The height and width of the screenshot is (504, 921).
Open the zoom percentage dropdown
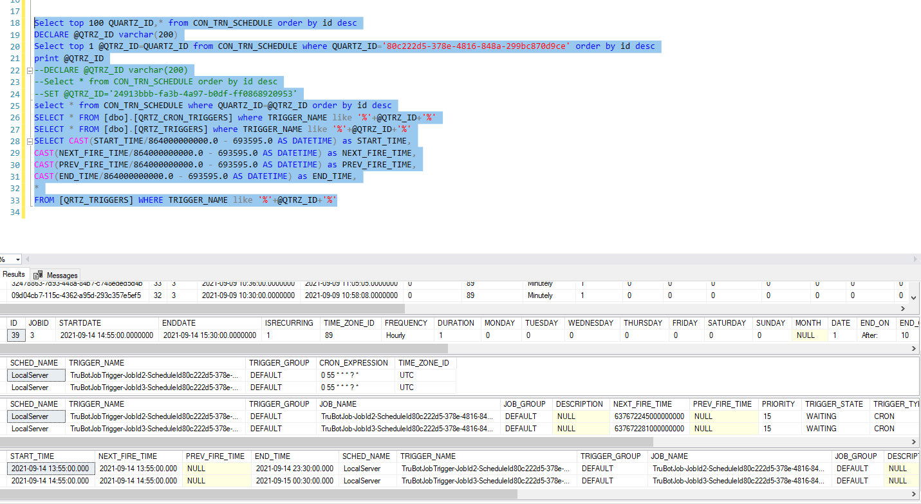pyautogui.click(x=19, y=259)
